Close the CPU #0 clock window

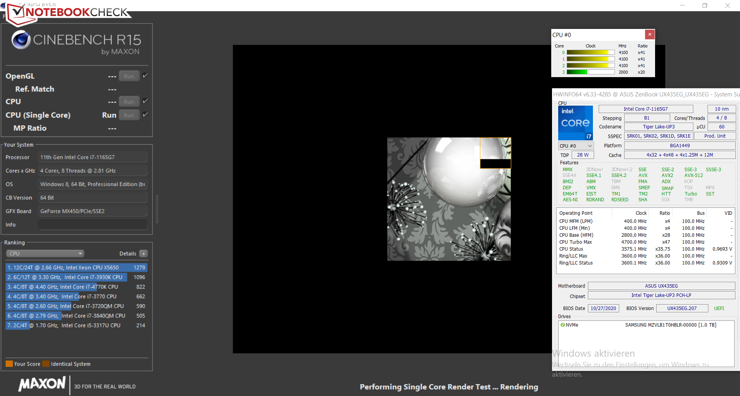click(x=650, y=34)
